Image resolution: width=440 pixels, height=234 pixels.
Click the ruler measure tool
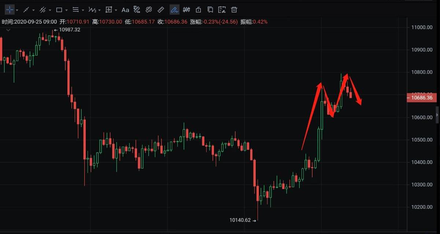tap(160, 10)
